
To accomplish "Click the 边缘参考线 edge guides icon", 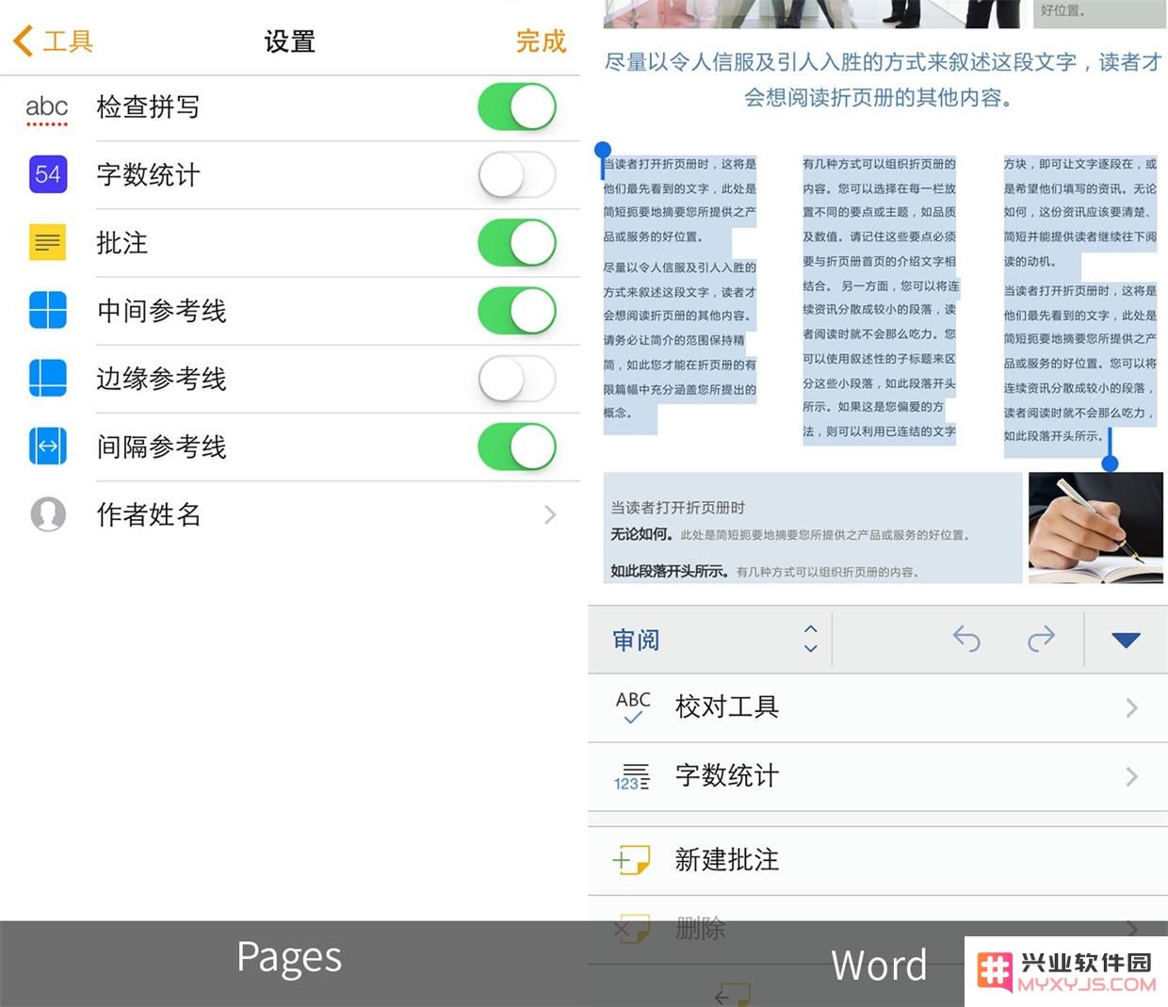I will pyautogui.click(x=48, y=379).
